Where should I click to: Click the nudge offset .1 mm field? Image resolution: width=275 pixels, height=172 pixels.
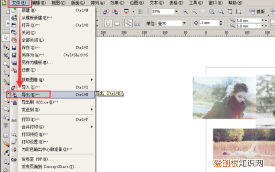click(209, 23)
